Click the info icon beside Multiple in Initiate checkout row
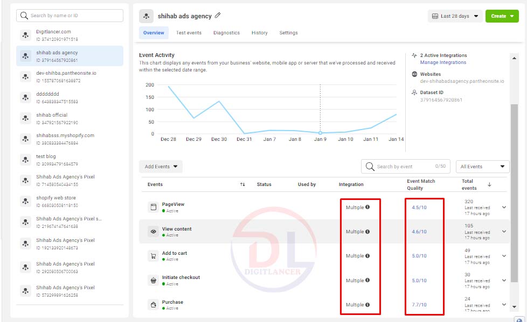 point(367,280)
